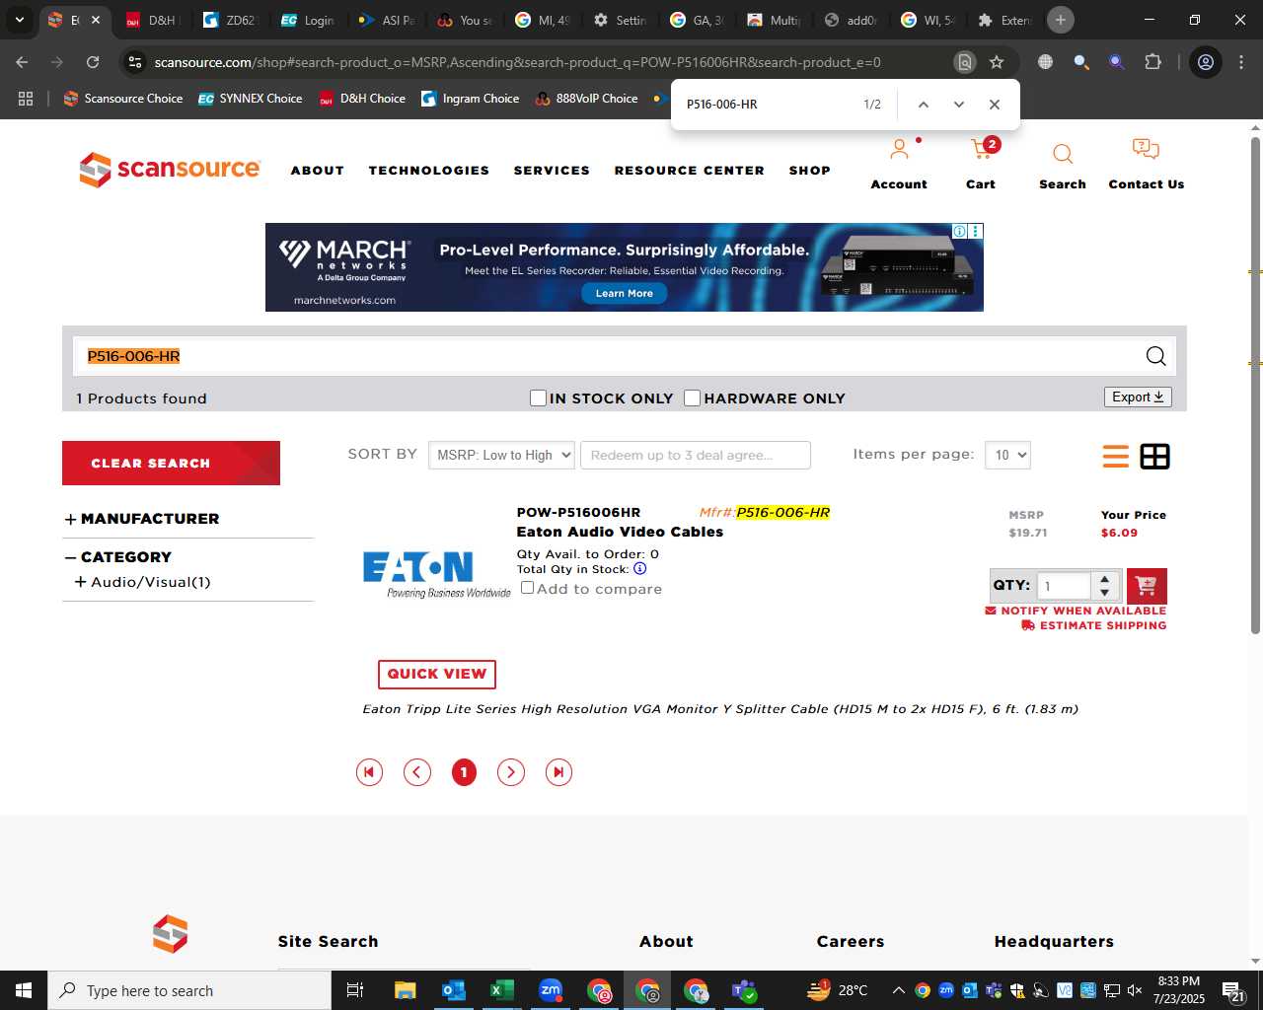Open File Explorer from the taskbar
1263x1010 pixels.
(x=405, y=990)
